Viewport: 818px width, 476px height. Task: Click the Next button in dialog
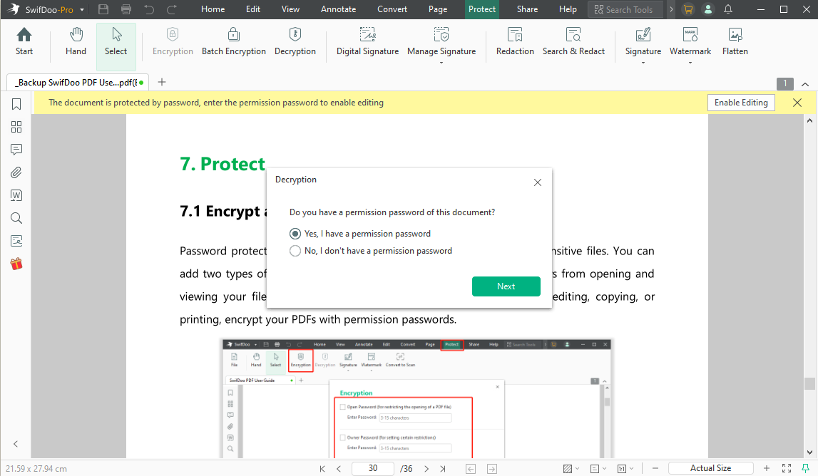506,286
